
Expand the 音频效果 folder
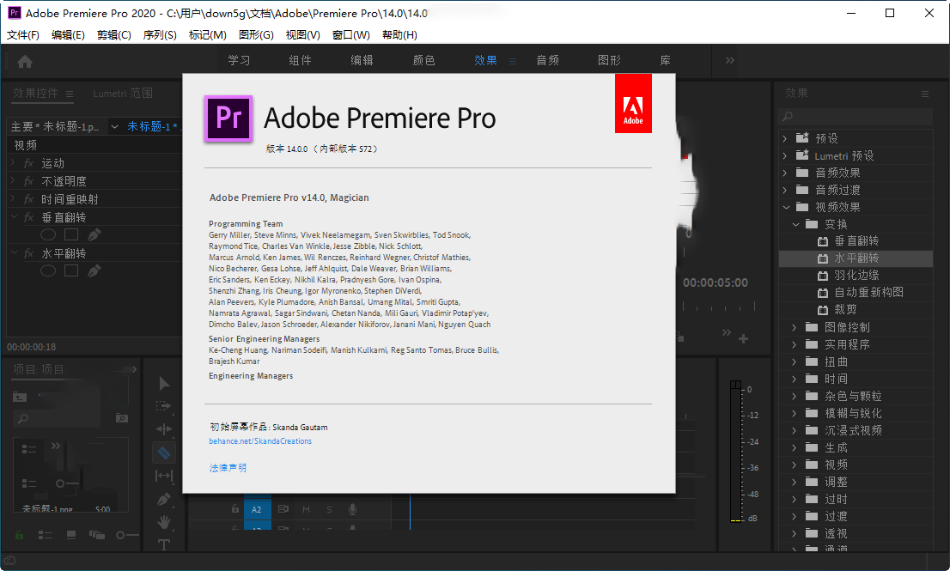pyautogui.click(x=785, y=173)
